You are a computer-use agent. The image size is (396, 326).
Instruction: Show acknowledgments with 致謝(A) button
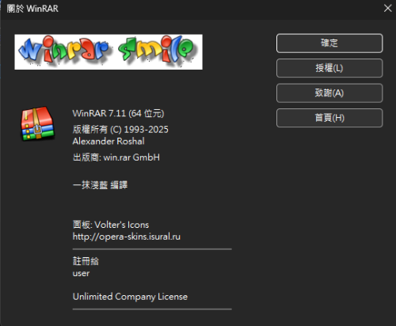click(x=329, y=93)
